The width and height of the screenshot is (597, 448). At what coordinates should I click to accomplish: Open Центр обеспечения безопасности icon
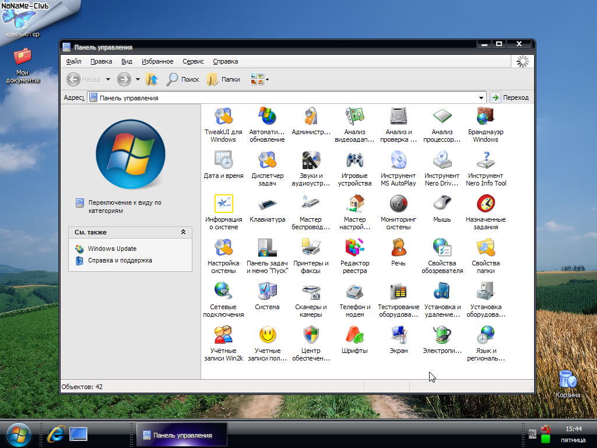point(311,344)
